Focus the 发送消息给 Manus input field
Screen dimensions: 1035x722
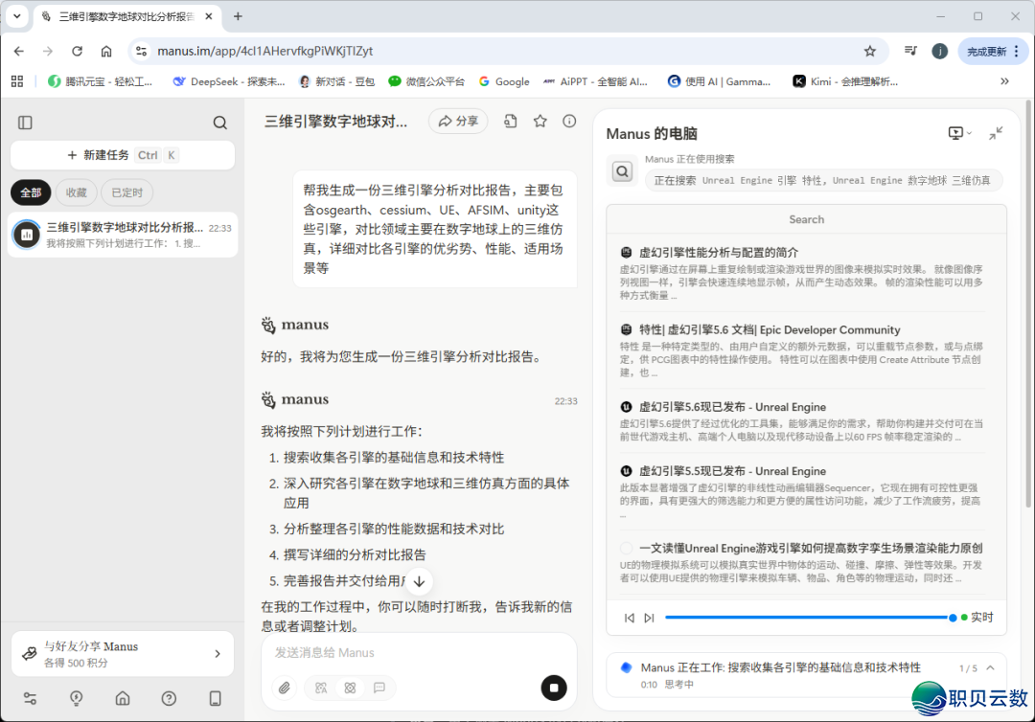[419, 653]
